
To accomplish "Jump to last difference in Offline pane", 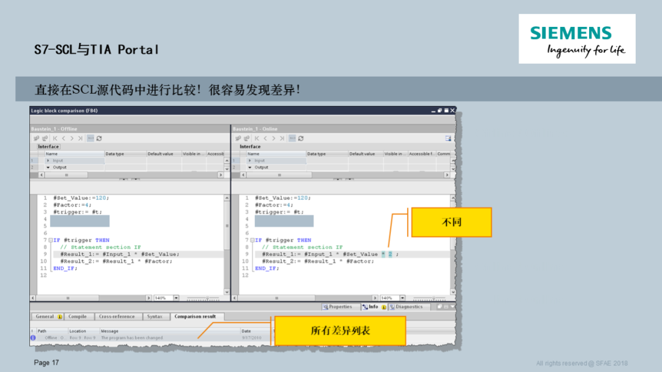I will (80, 139).
